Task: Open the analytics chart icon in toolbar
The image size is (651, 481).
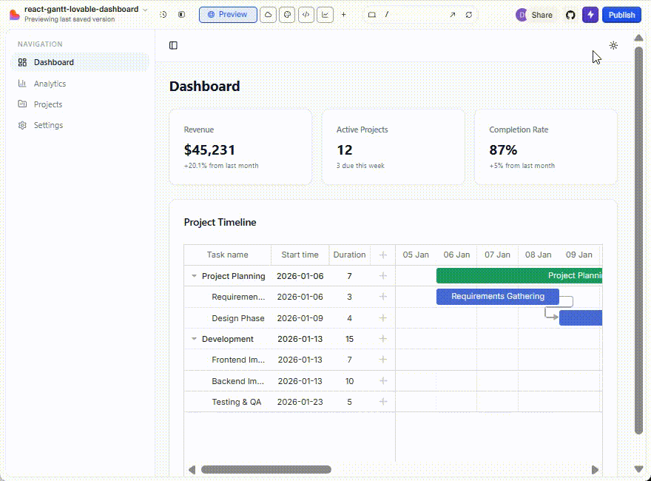Action: tap(325, 15)
